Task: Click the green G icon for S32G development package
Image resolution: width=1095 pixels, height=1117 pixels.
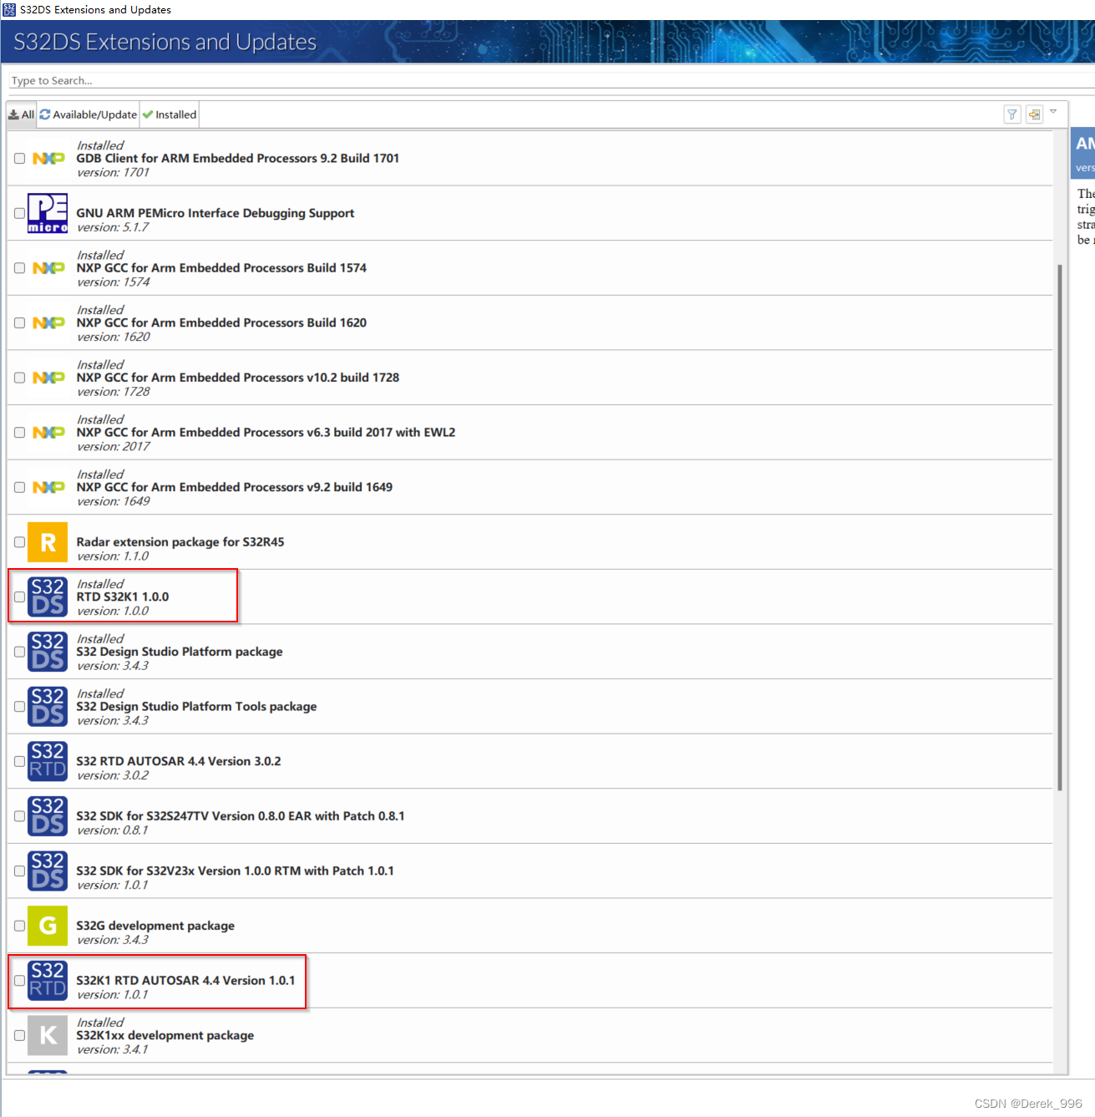Action: (x=48, y=926)
